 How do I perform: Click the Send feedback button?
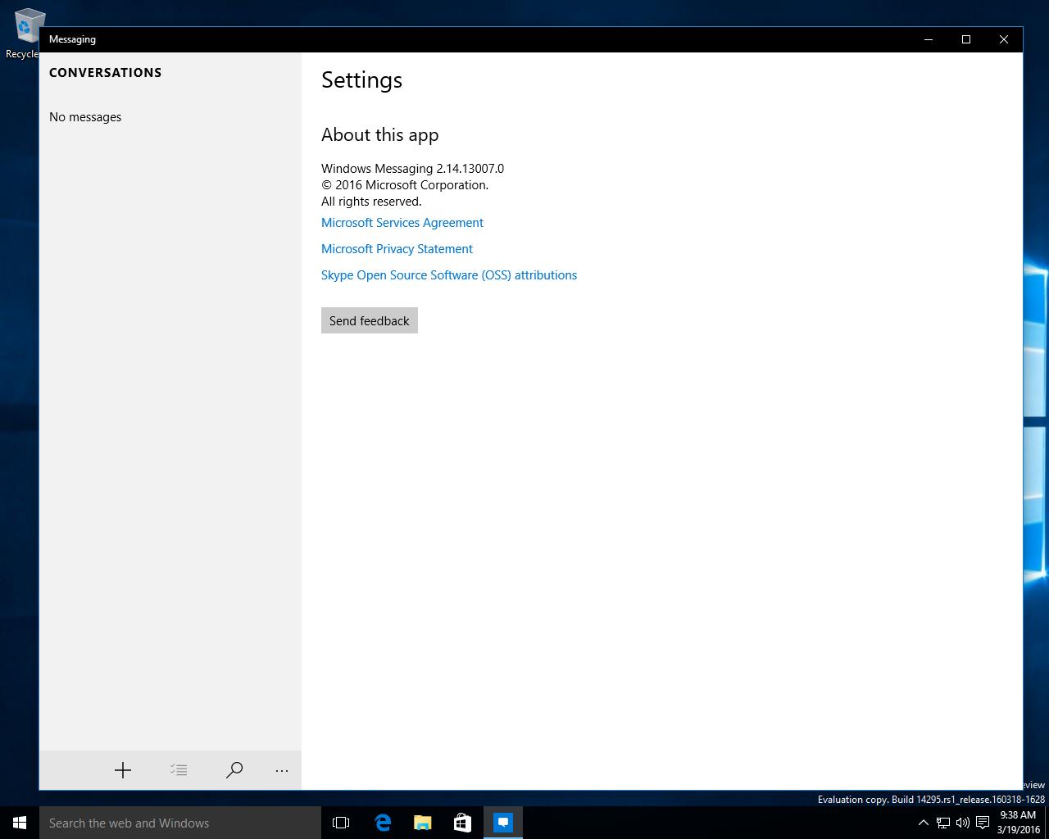coord(370,320)
